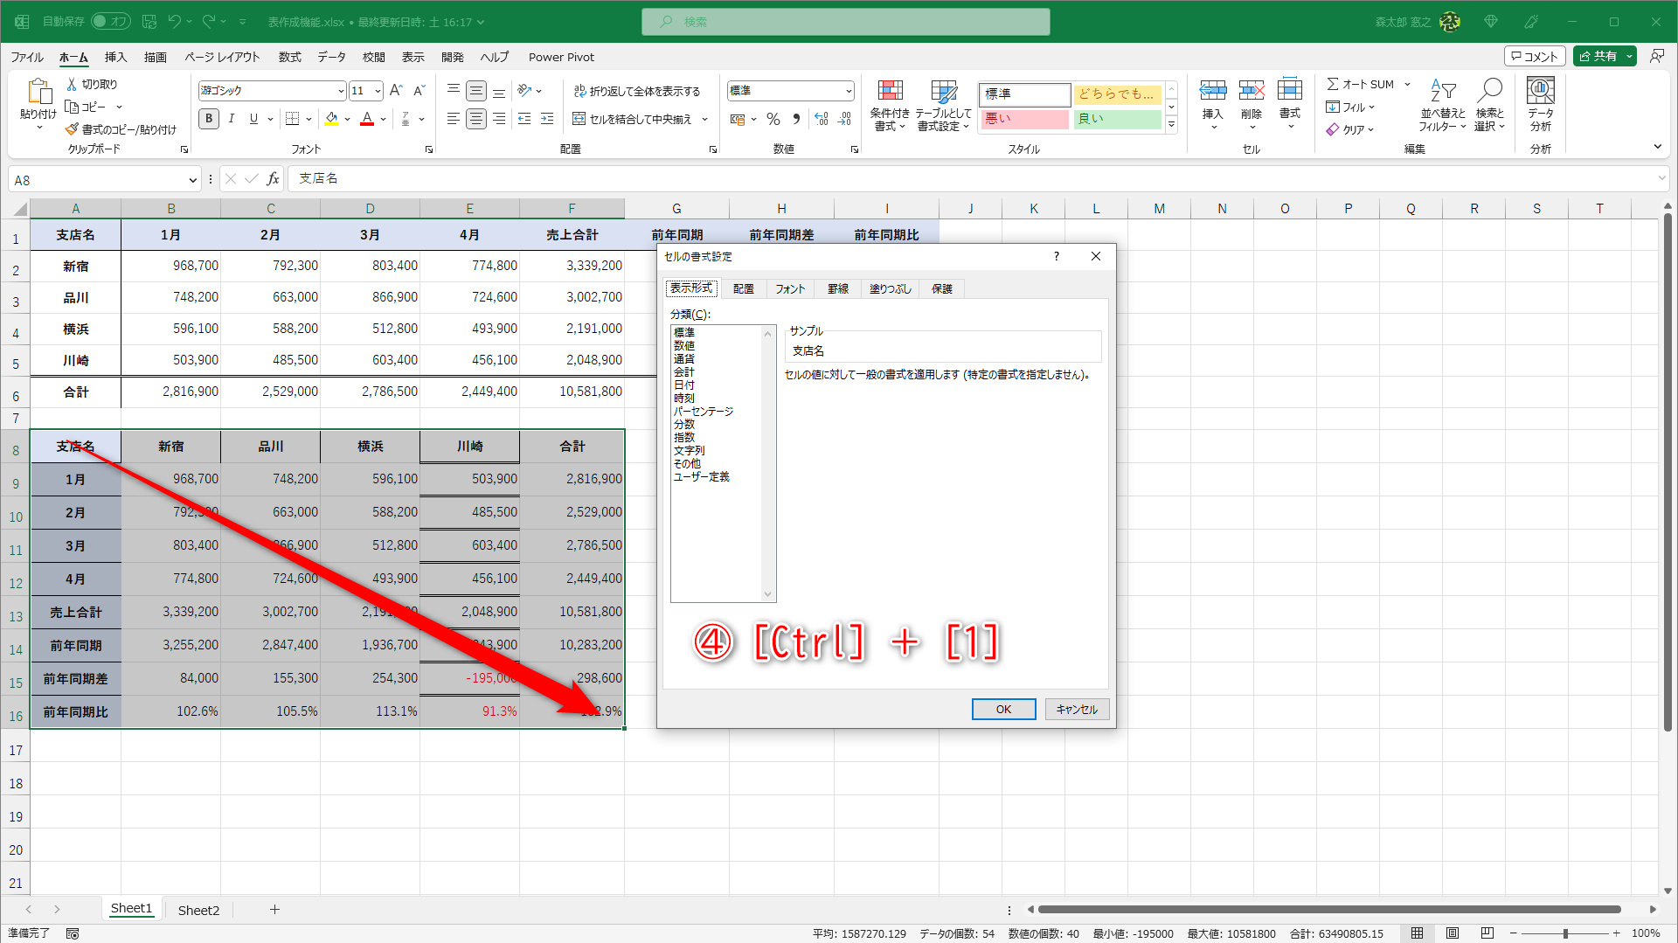
Task: Open the number format dropdown in ribbon
Action: pyautogui.click(x=849, y=91)
